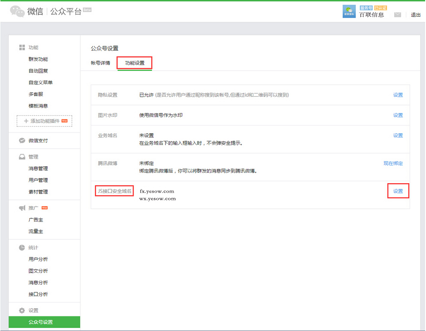This screenshot has width=426, height=331.
Task: Open 设置 for 图片水印 row
Action: click(398, 115)
